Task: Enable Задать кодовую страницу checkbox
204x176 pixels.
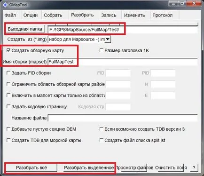Action: point(8,106)
